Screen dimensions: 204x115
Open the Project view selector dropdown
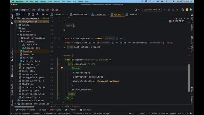click(x=20, y=14)
